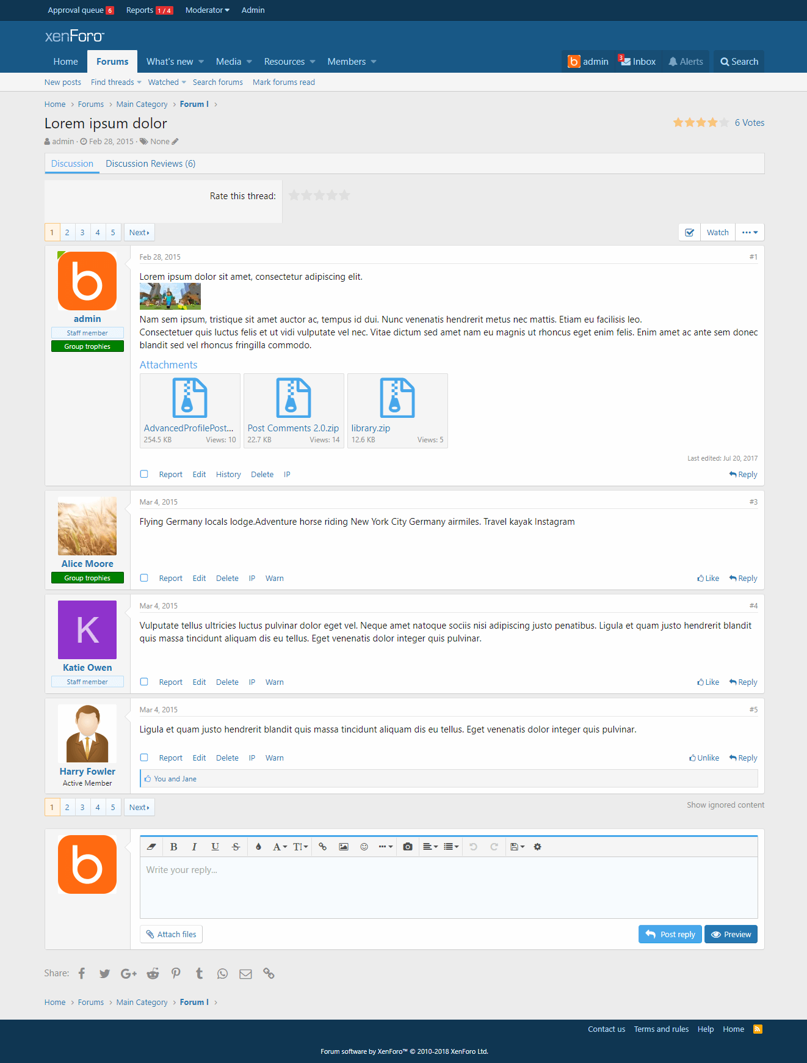
Task: Check the box on Harry Fowler's post
Action: (144, 758)
